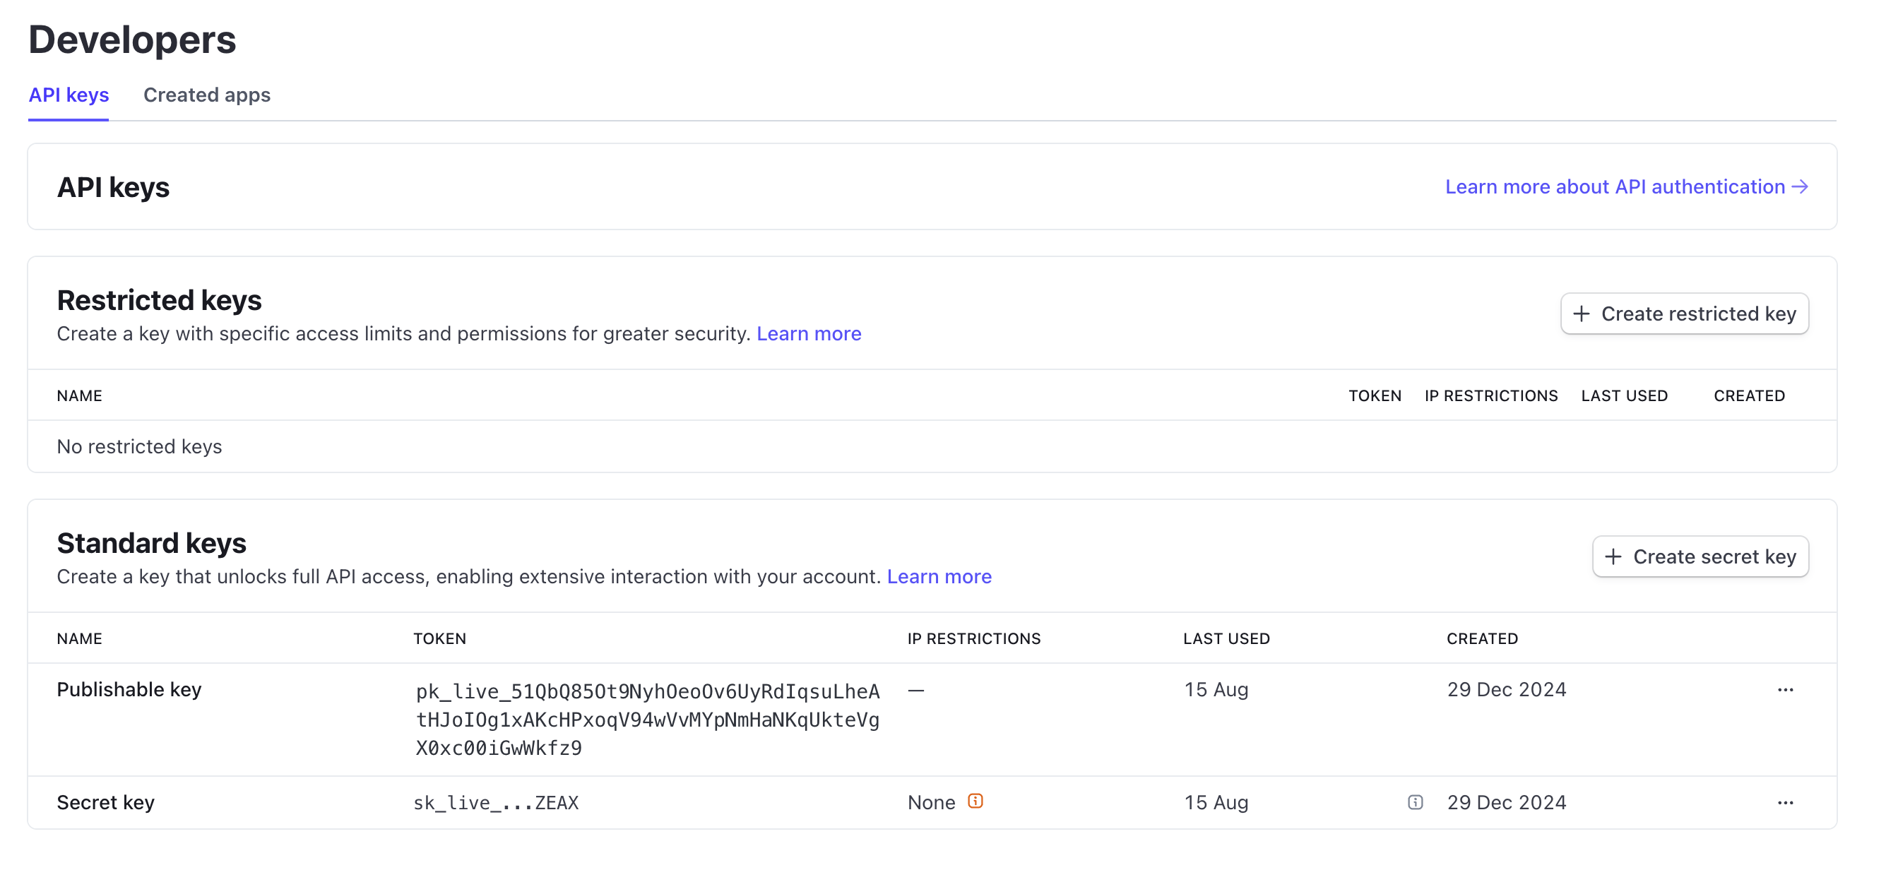Open the Secret key overflow menu (three dots)
Image resolution: width=1886 pixels, height=894 pixels.
[x=1785, y=802]
